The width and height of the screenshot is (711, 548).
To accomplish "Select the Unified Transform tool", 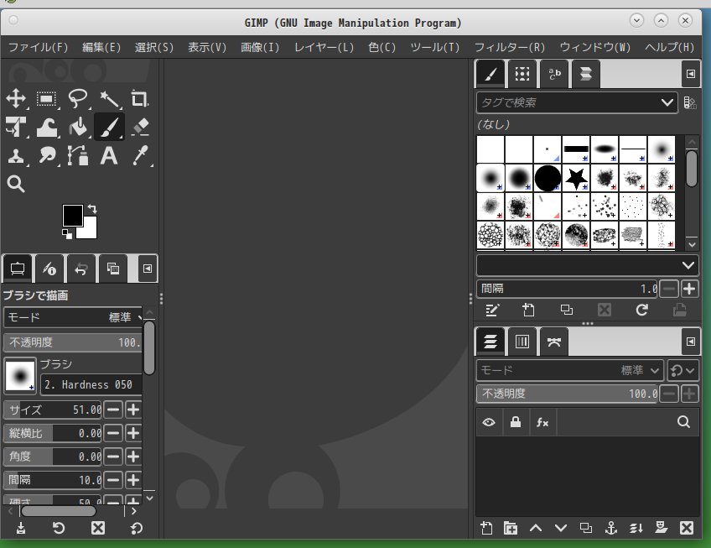I will (16, 127).
